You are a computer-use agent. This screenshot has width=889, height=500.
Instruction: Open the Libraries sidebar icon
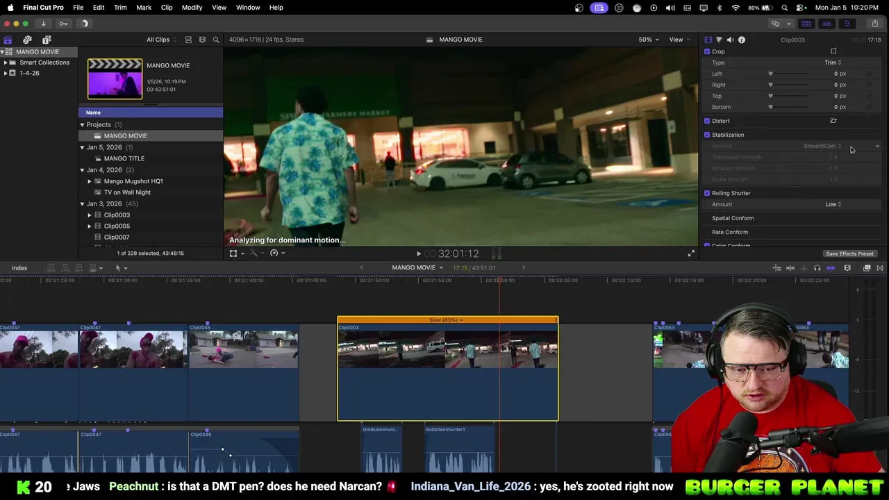(x=8, y=40)
